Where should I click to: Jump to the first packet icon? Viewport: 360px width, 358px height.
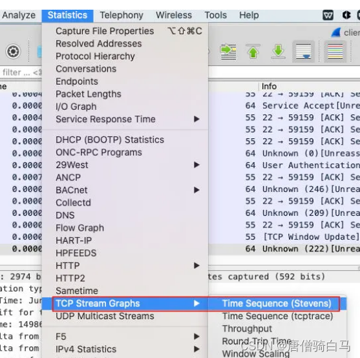253,52
